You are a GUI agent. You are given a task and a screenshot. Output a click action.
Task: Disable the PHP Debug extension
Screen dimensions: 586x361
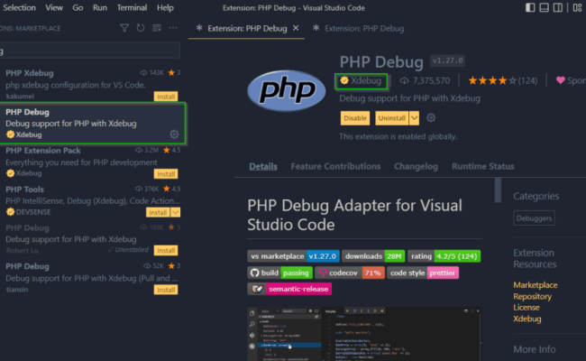[x=354, y=118]
